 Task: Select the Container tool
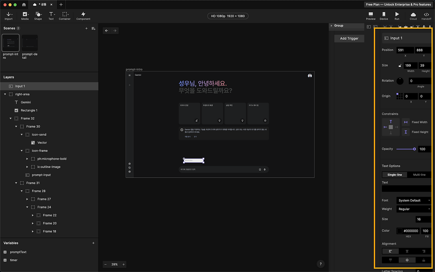(65, 16)
